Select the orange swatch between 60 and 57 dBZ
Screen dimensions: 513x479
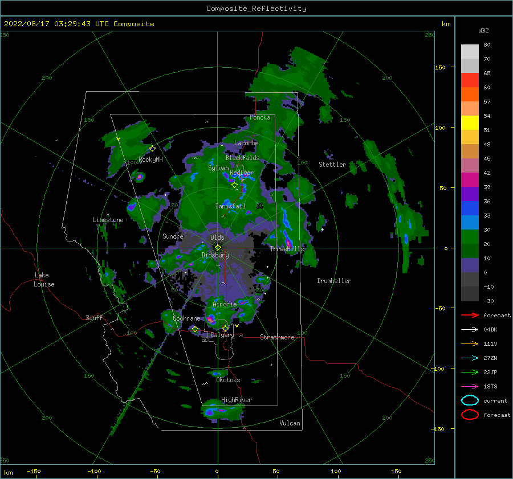coord(470,95)
